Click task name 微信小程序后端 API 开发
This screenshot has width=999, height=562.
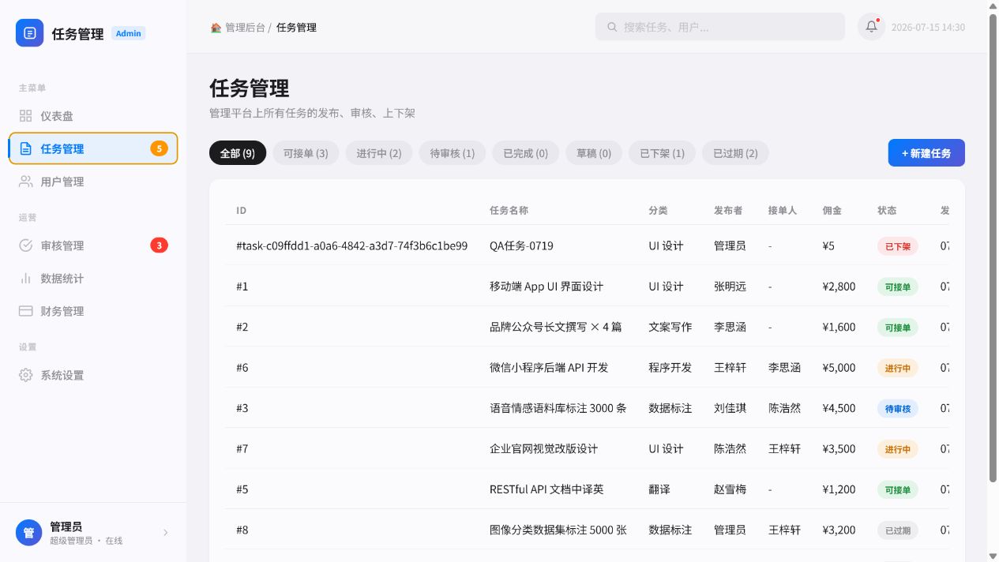tap(549, 368)
